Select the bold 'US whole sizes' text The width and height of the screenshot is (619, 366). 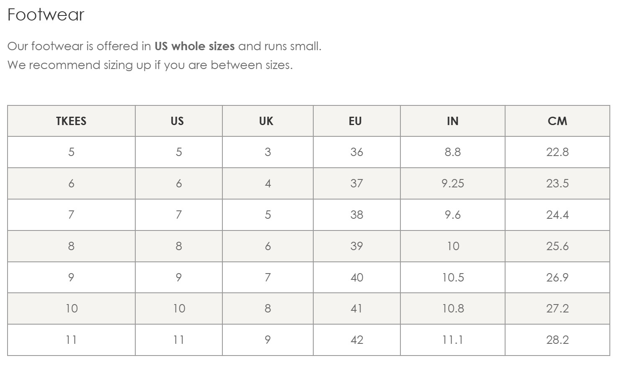coord(194,46)
